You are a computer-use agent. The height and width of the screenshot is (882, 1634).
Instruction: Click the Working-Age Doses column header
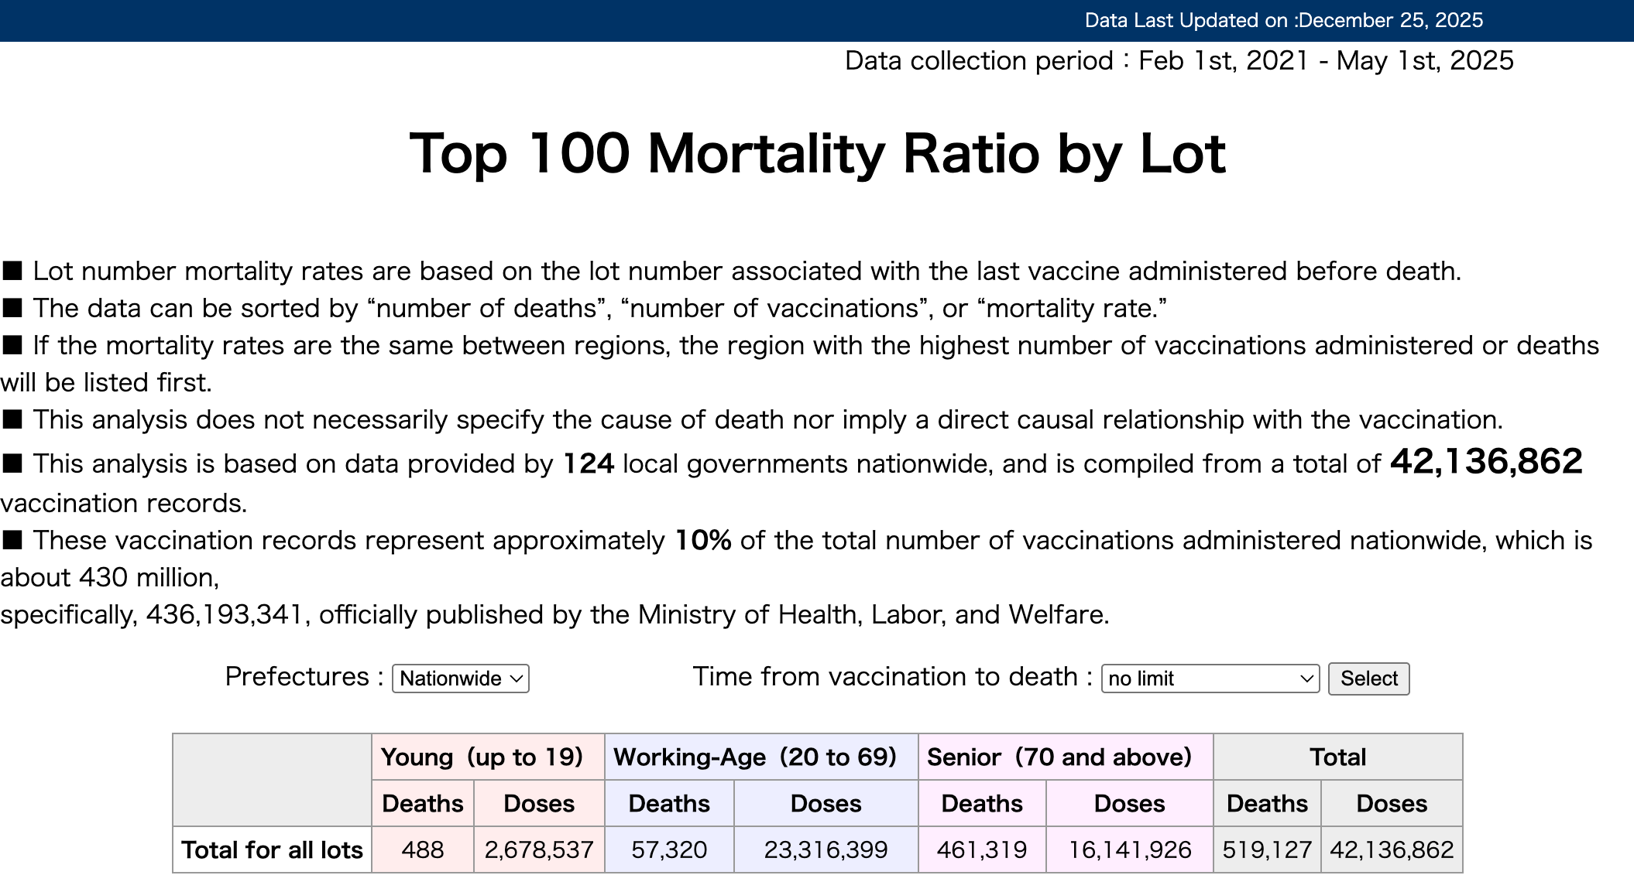tap(826, 803)
